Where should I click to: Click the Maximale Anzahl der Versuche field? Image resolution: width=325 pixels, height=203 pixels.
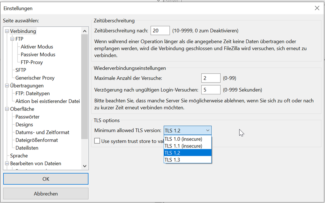[x=211, y=78]
